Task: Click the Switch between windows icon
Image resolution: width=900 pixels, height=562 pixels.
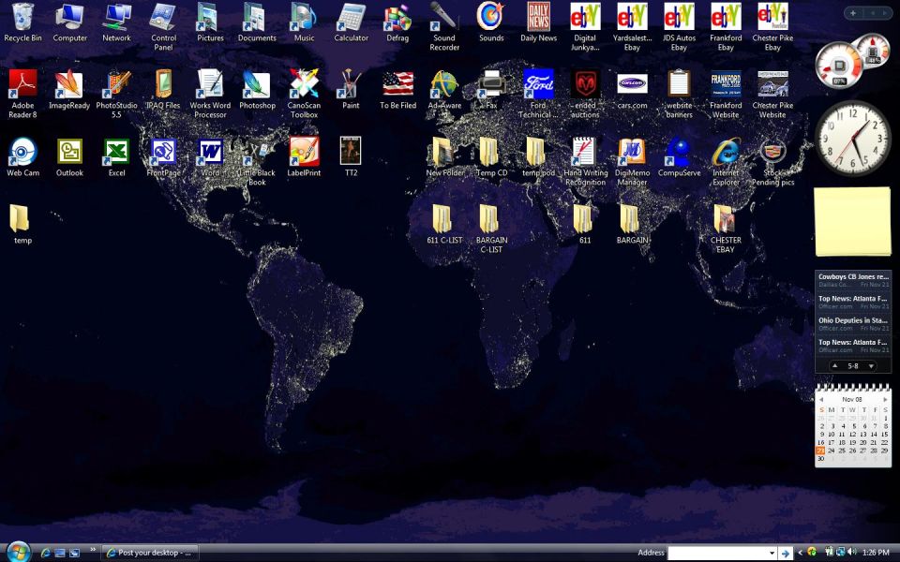Action: pyautogui.click(x=75, y=553)
